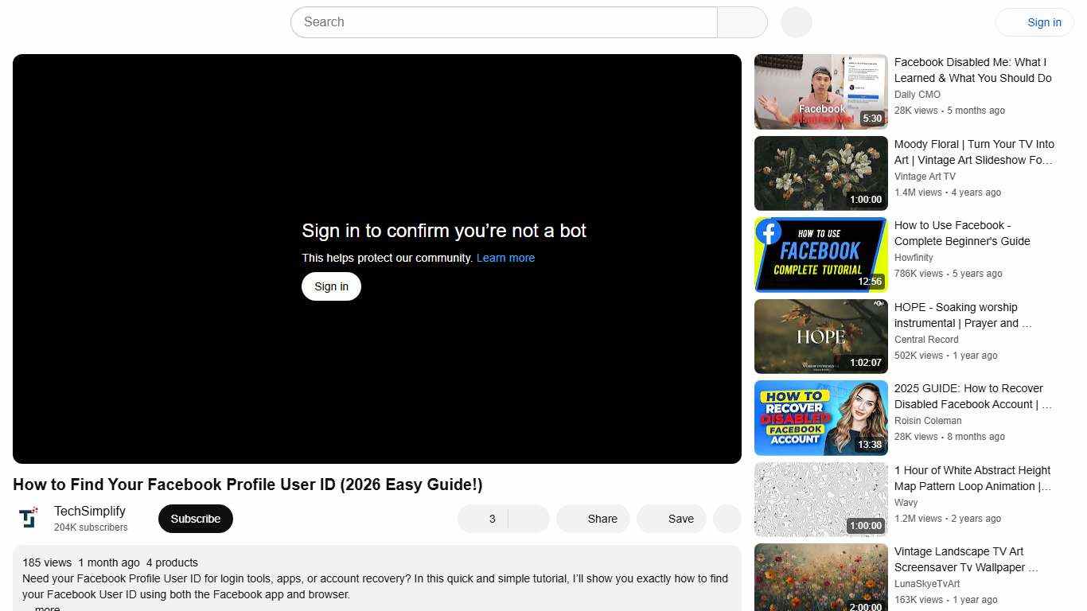Click the search magnifier button
Screen dimensions: 1087x611
point(742,22)
